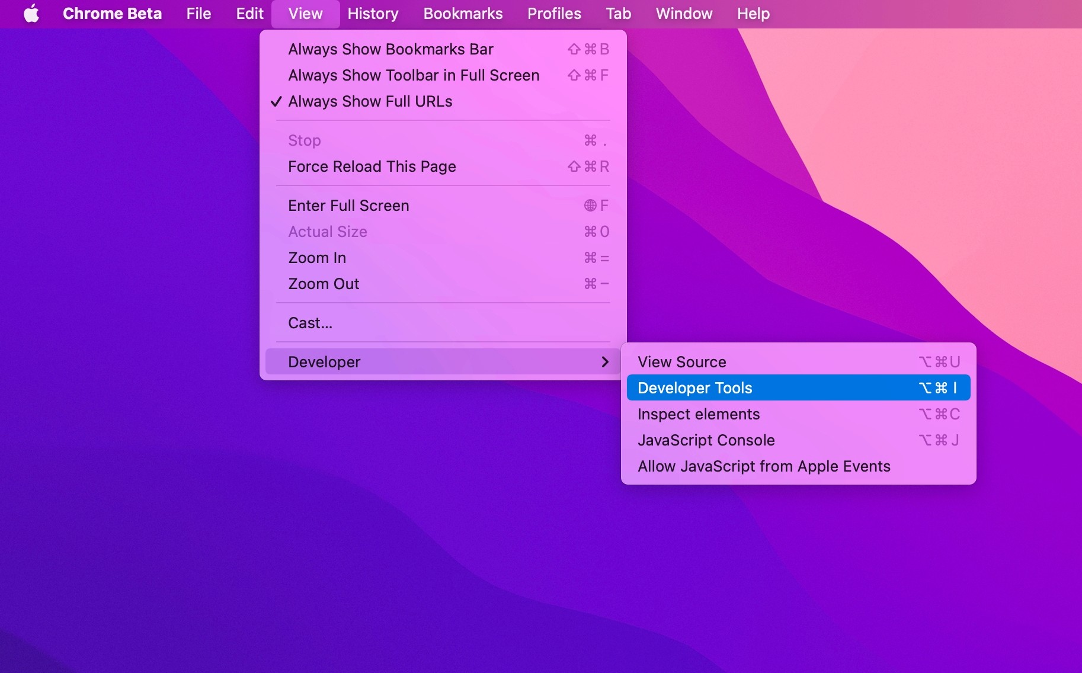Open the Apple menu
This screenshot has width=1082, height=673.
pyautogui.click(x=31, y=14)
